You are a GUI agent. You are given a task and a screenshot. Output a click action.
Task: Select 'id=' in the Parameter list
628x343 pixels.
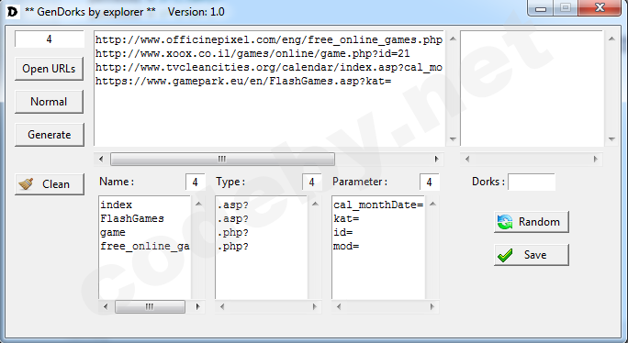342,233
